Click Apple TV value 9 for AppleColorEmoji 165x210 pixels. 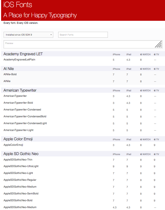(x=154, y=145)
